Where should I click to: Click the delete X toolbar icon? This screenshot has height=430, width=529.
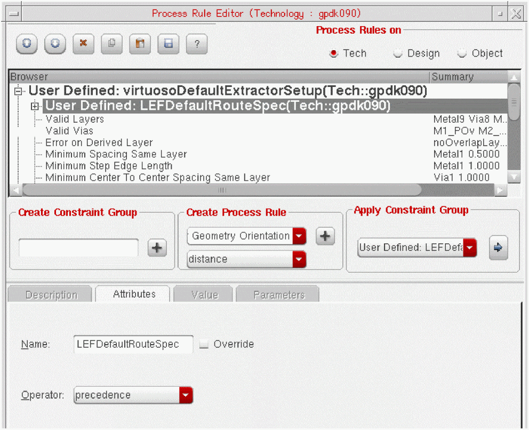83,44
